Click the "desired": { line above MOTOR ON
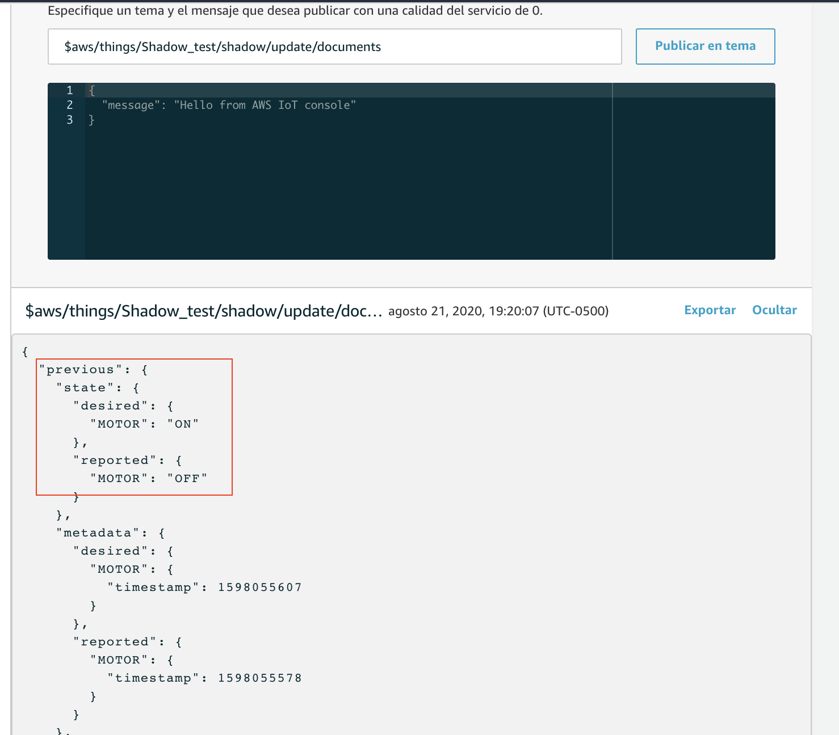Image resolution: width=839 pixels, height=735 pixels. pyautogui.click(x=123, y=406)
